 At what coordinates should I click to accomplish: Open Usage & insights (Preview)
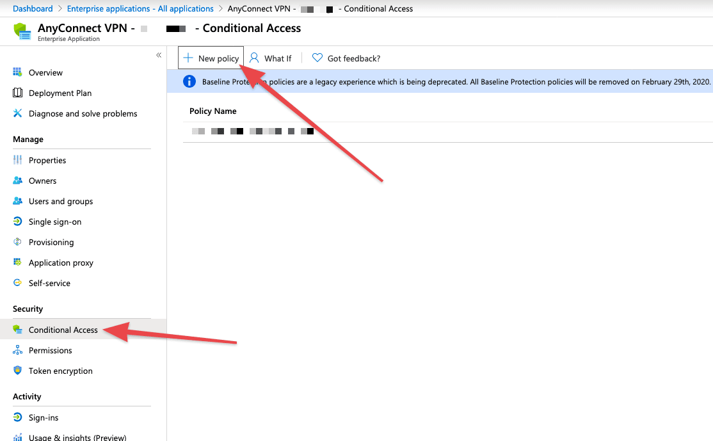click(x=77, y=437)
